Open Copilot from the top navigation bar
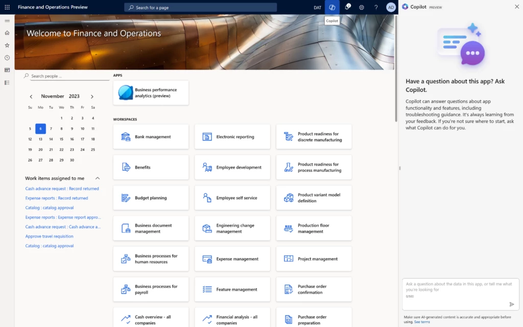Screen dimensions: 523x327 point(331,7)
